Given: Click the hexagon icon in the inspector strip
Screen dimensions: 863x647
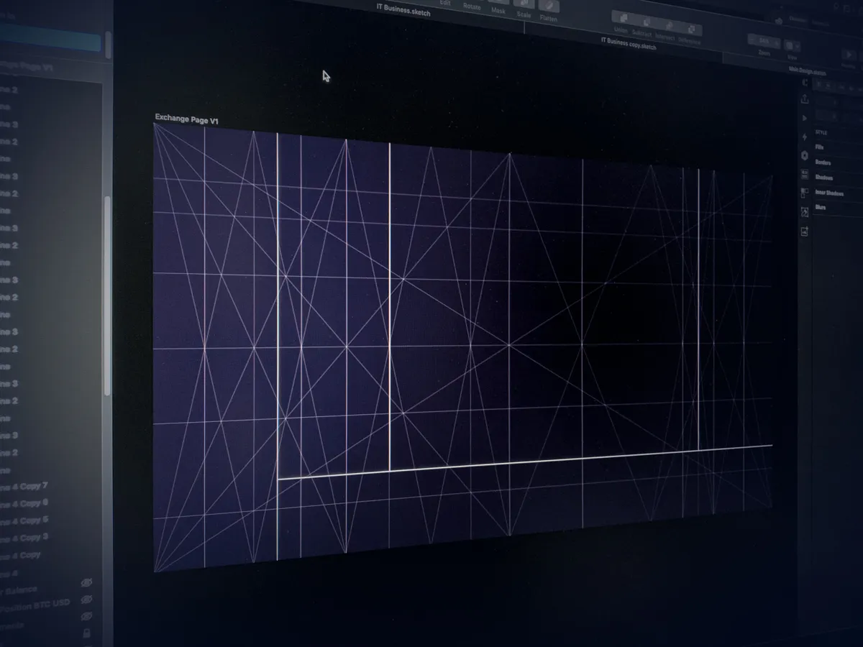Looking at the screenshot, I should coord(805,155).
